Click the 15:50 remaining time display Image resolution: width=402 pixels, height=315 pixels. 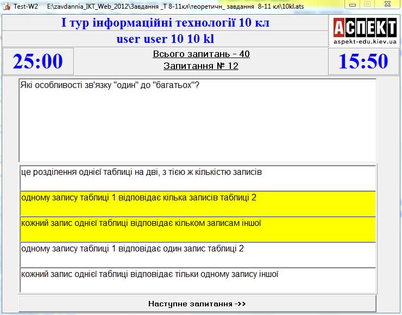[363, 61]
